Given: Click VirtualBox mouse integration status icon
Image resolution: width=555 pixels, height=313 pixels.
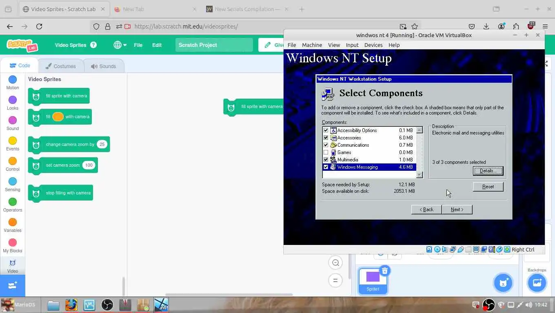Looking at the screenshot, I should coord(499,249).
